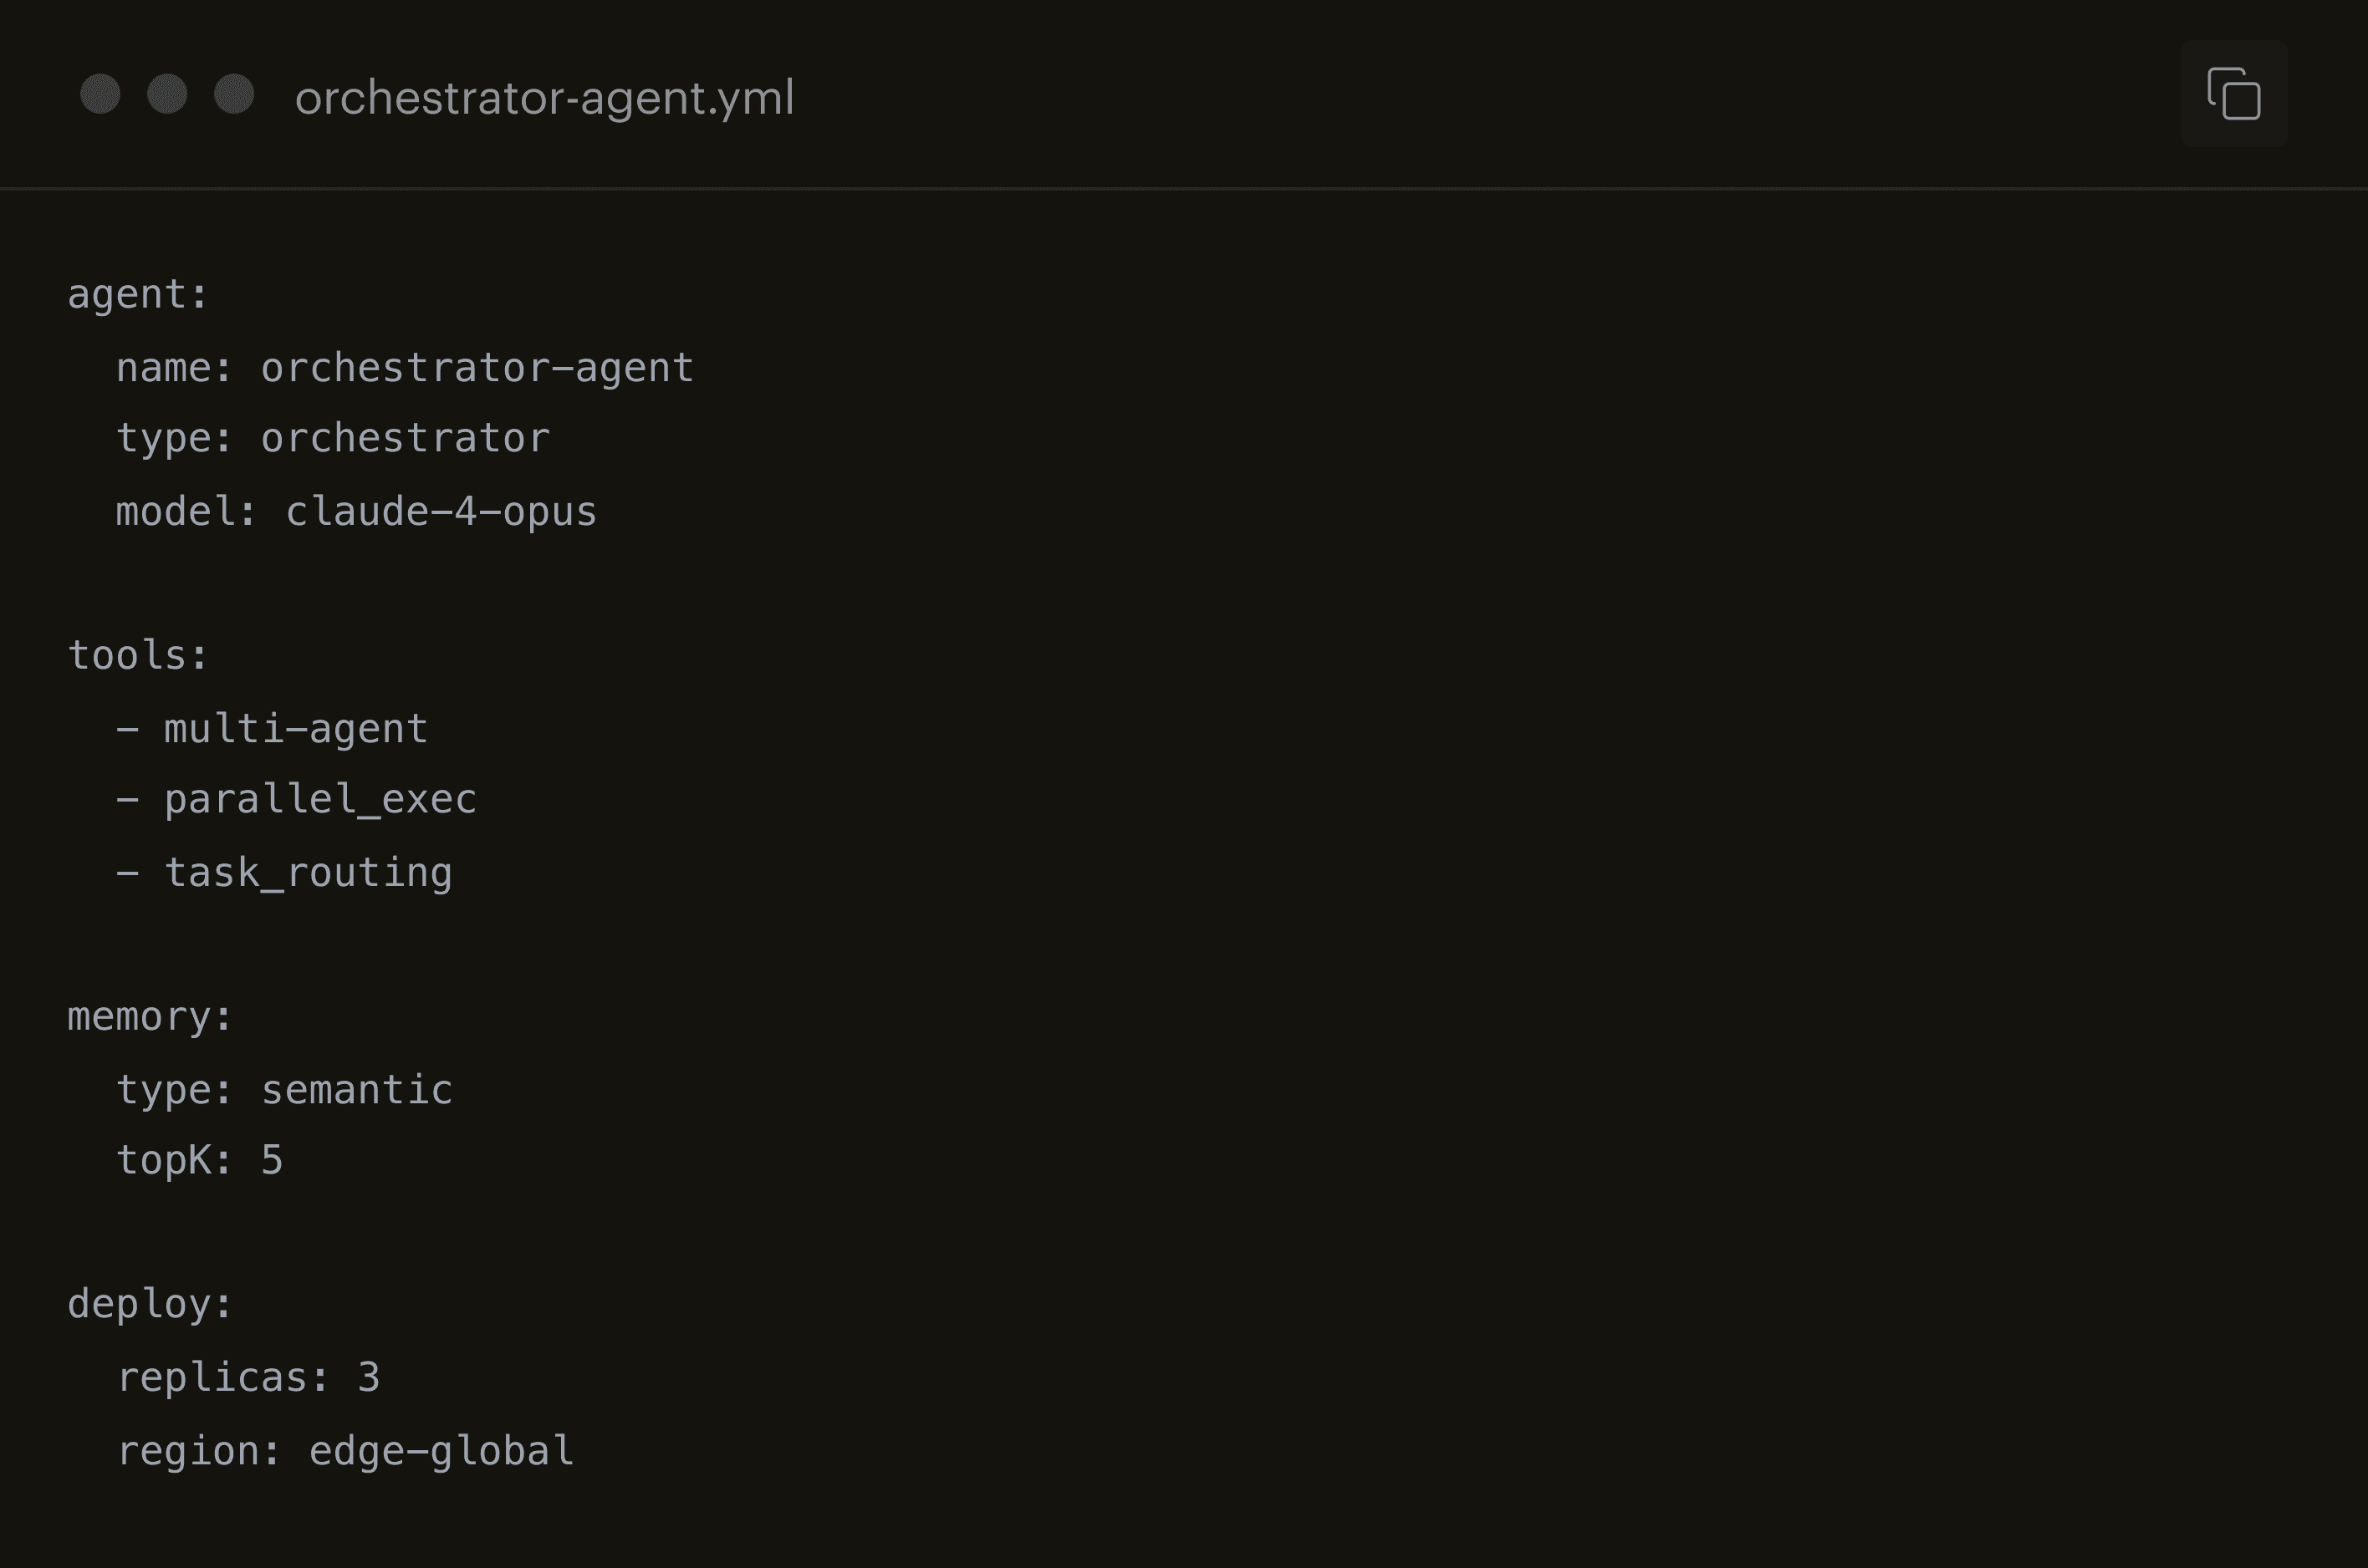The width and height of the screenshot is (2368, 1568).
Task: Click the 'tools:' section key
Action: 138,655
